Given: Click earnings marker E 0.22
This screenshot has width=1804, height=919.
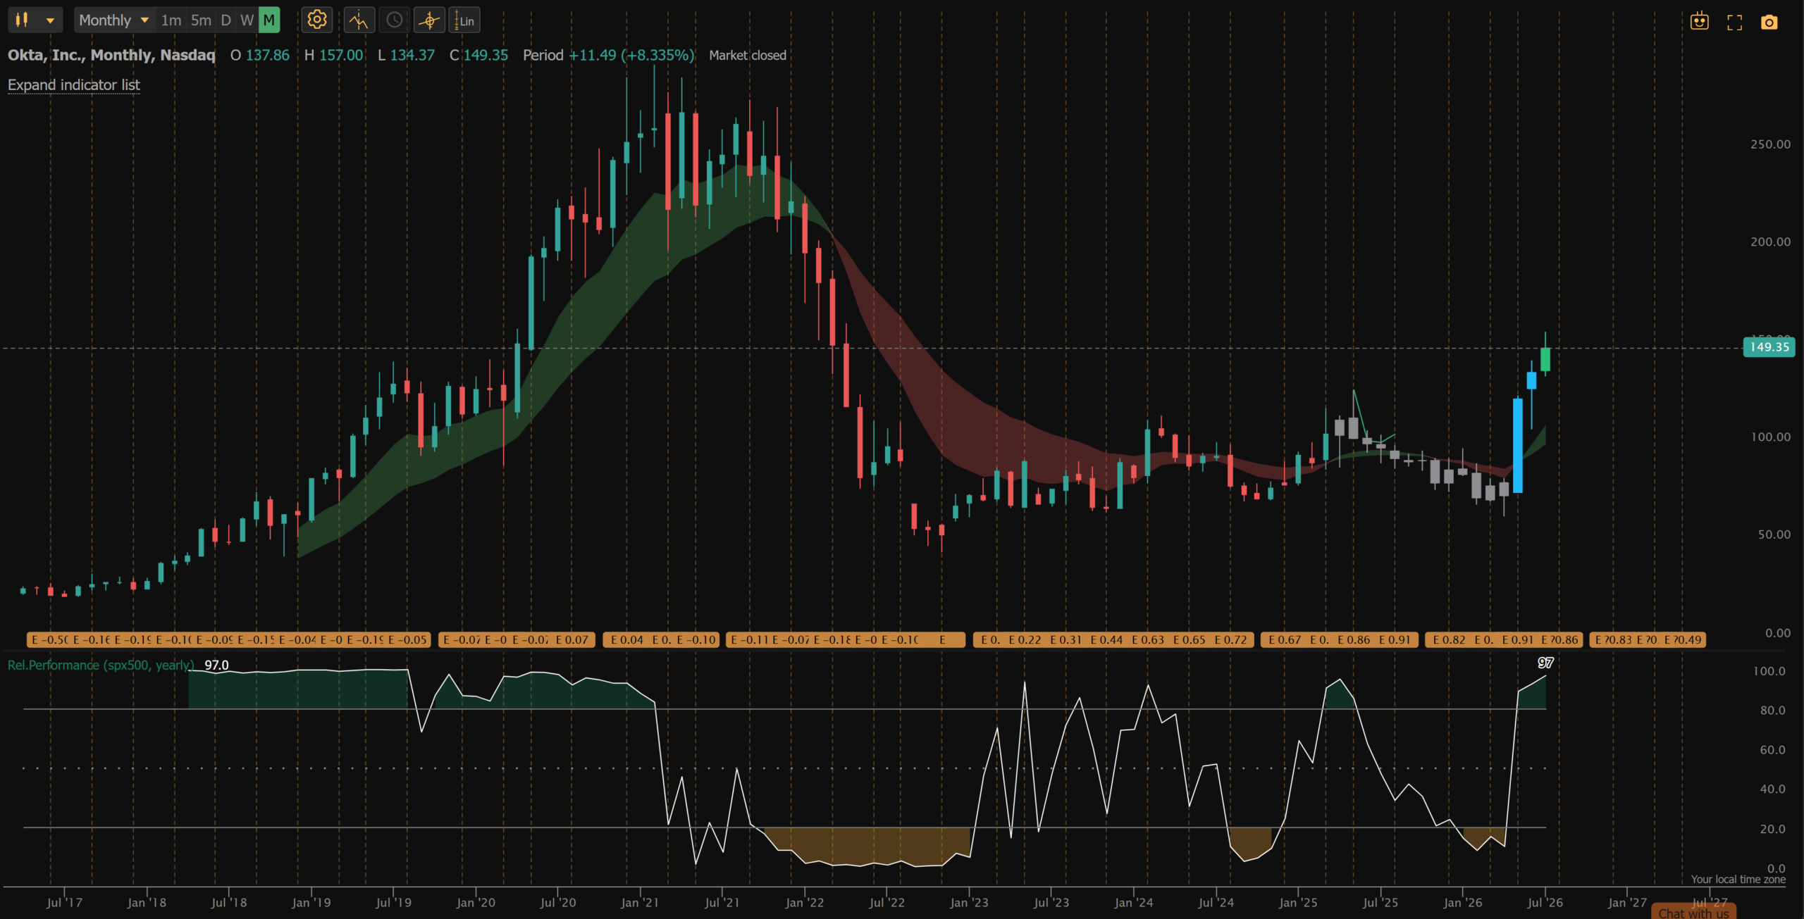Looking at the screenshot, I should (x=1025, y=639).
